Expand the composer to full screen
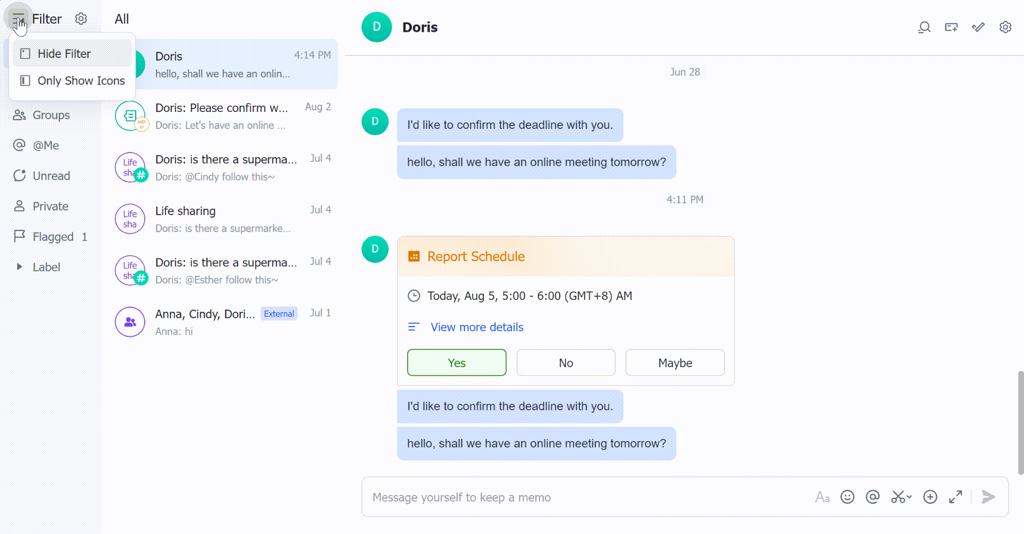Image resolution: width=1024 pixels, height=534 pixels. pos(956,497)
